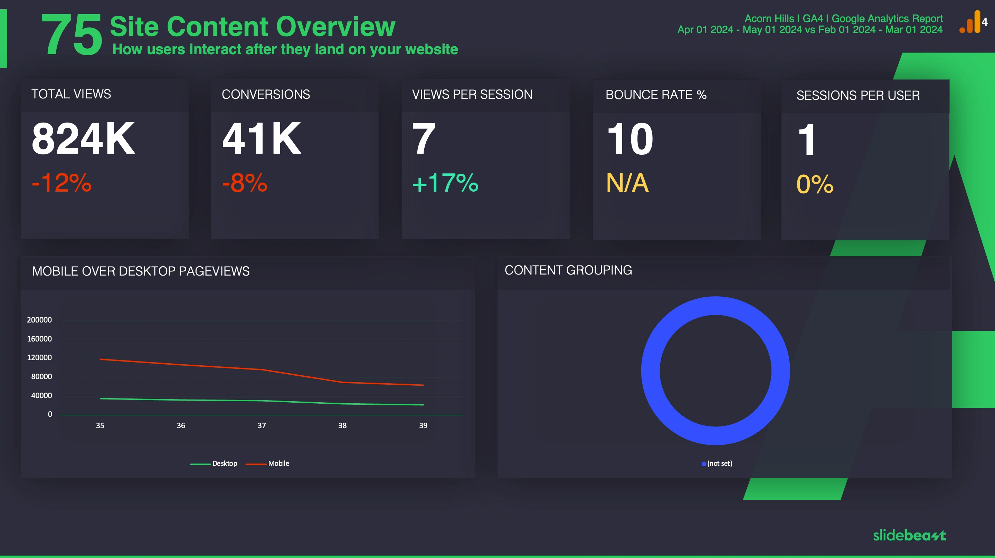Click the subtitle about users interacting after landing
This screenshot has height=558, width=995.
(x=285, y=49)
